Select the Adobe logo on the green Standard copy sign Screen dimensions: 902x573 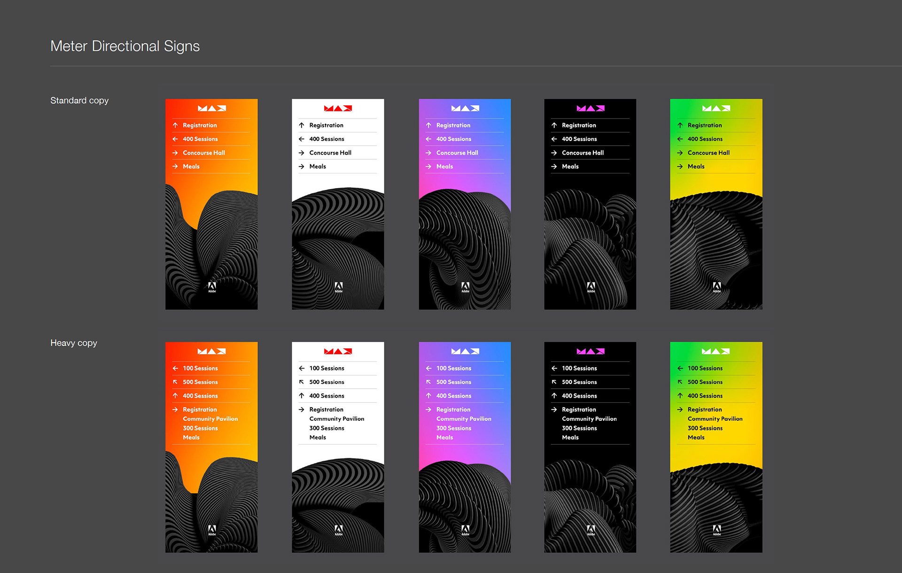coord(717,287)
